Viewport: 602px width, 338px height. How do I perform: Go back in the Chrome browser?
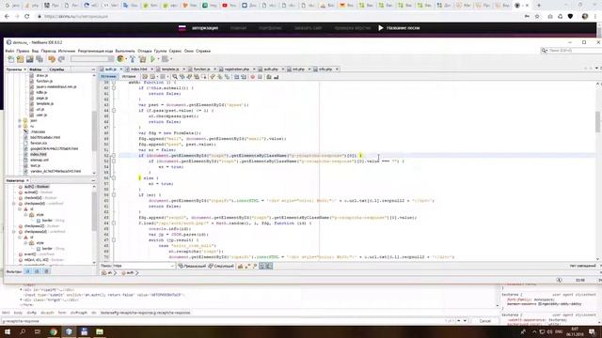tap(7, 17)
